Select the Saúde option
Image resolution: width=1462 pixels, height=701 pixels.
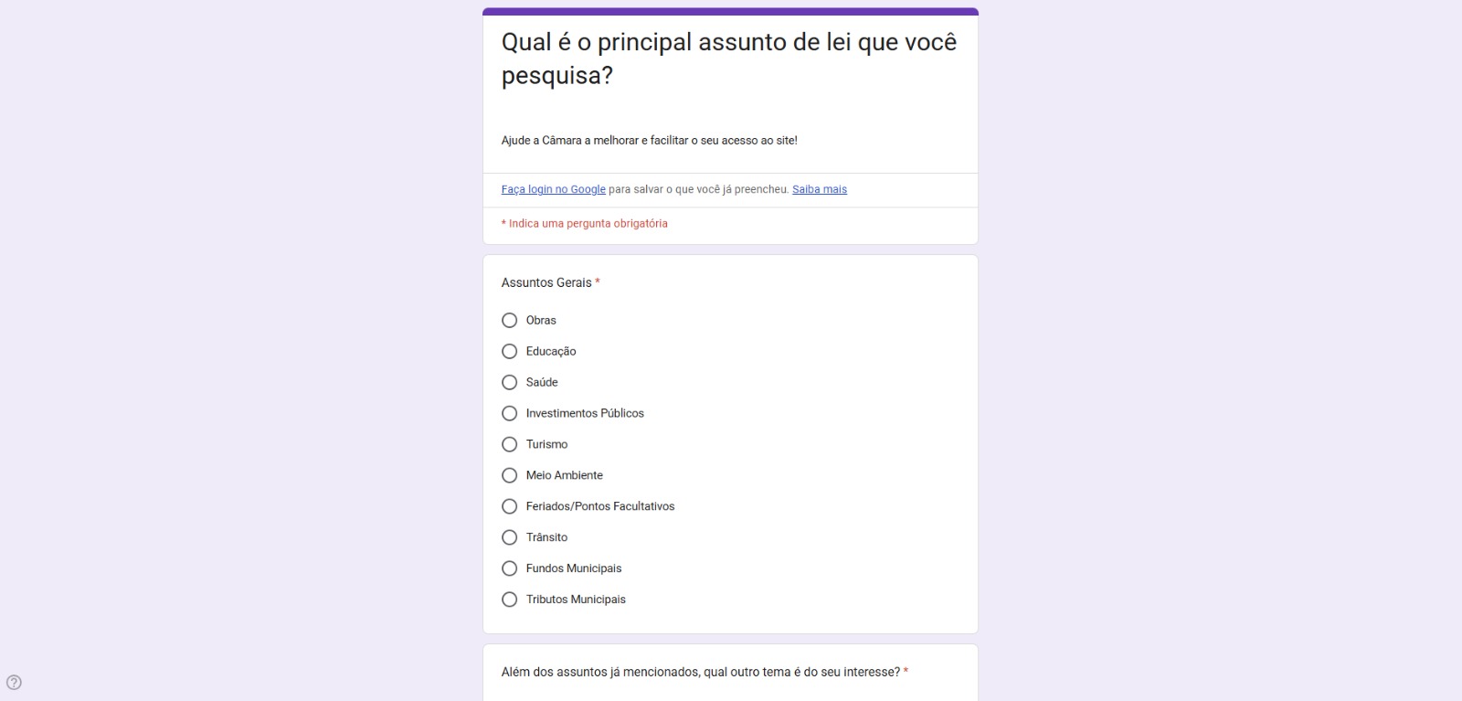click(x=509, y=382)
